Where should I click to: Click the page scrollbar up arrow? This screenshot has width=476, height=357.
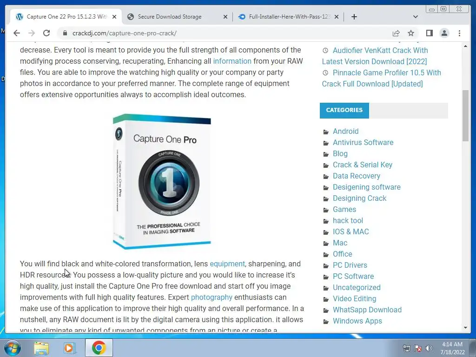pyautogui.click(x=465, y=46)
